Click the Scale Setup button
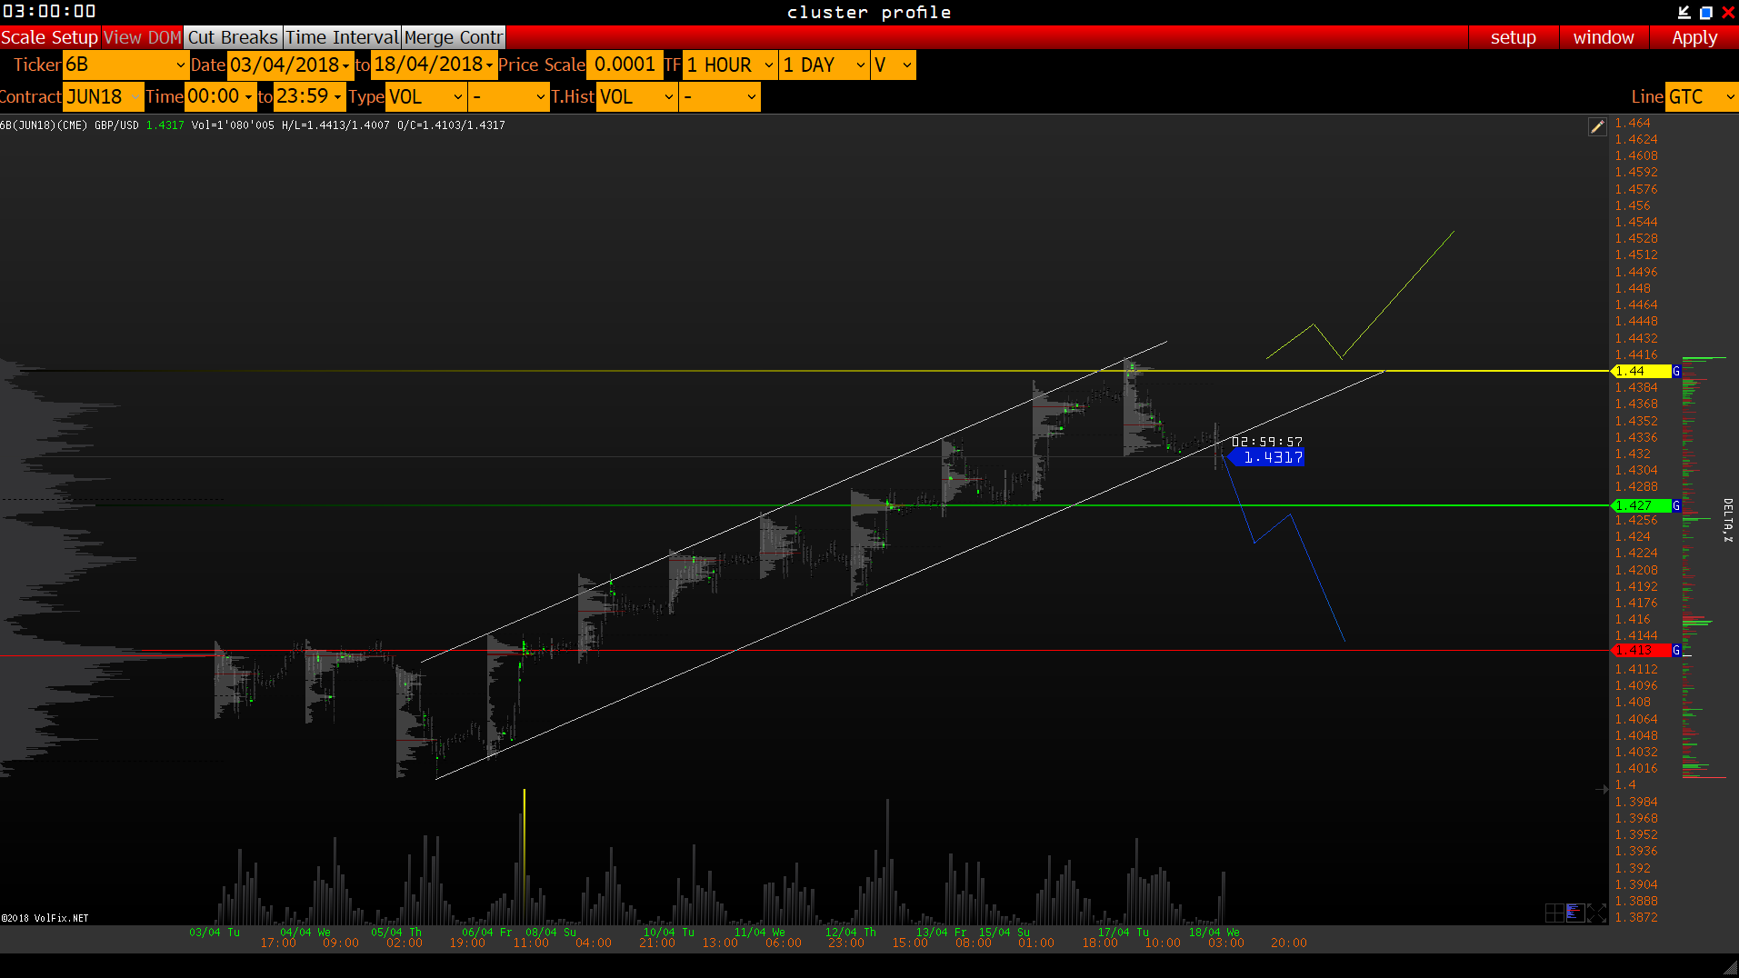1739x978 pixels. (x=49, y=37)
